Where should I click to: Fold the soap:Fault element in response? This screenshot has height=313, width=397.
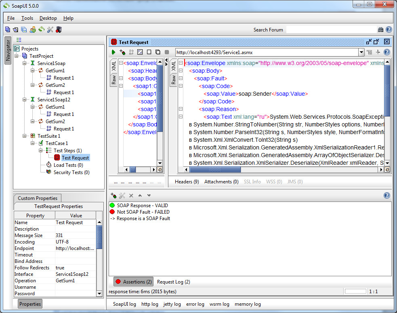181,78
